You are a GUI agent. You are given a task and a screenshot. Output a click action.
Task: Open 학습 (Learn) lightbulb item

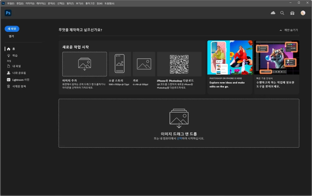[x=15, y=56]
